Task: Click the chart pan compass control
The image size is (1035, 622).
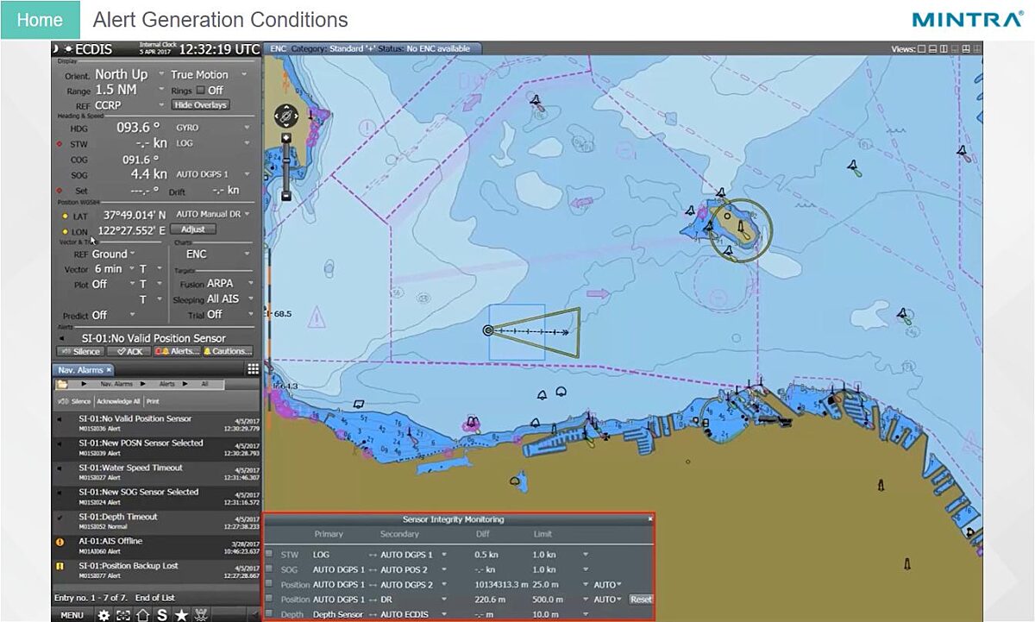Action: click(286, 115)
